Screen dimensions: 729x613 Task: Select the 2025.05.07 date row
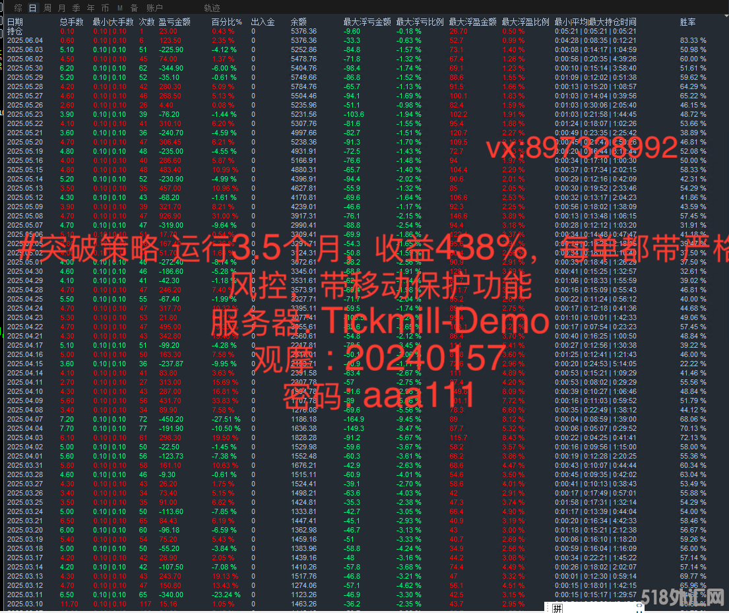(x=25, y=225)
